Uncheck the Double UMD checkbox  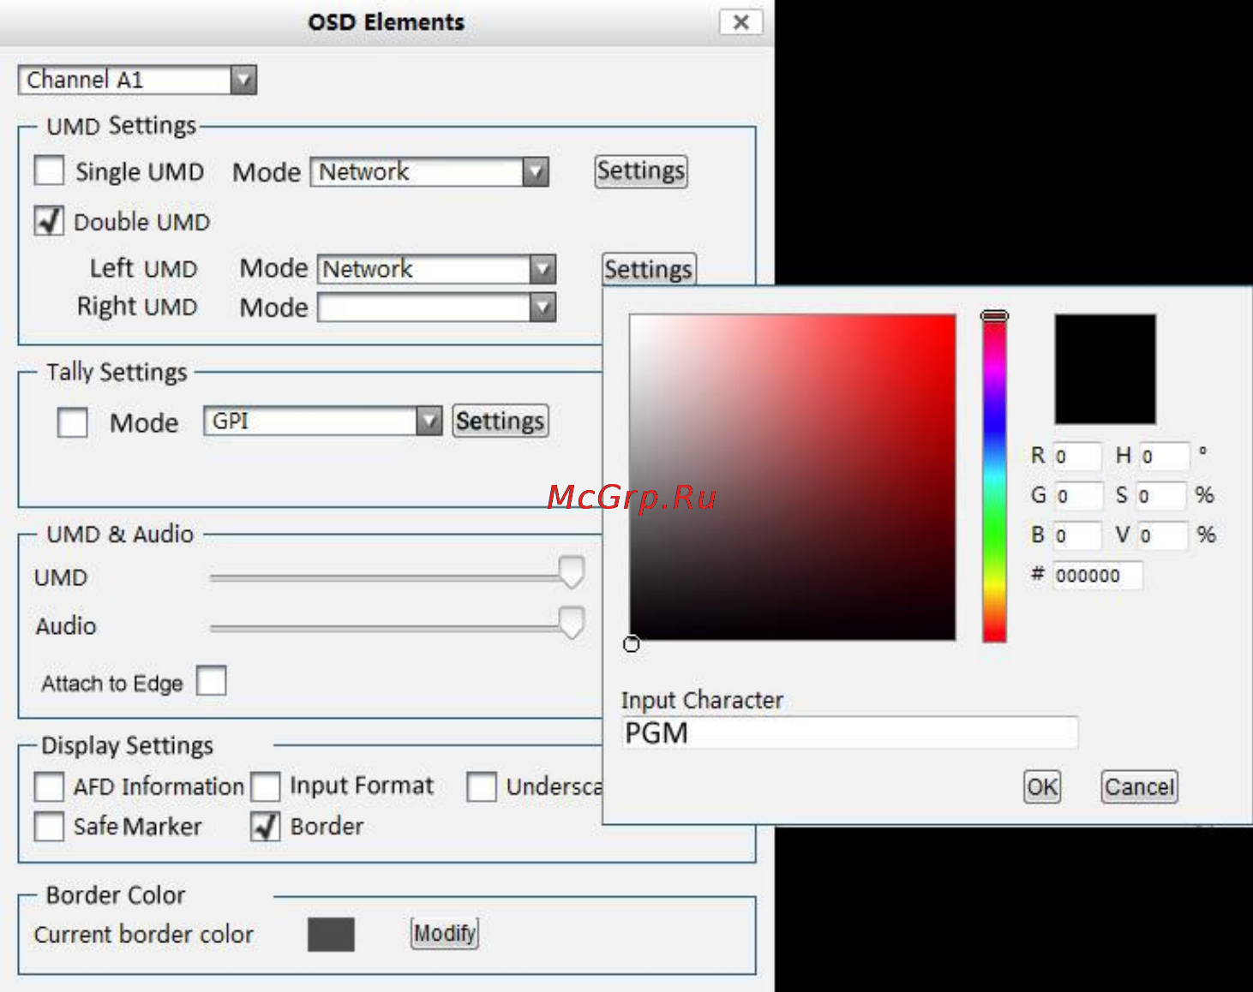pyautogui.click(x=49, y=221)
